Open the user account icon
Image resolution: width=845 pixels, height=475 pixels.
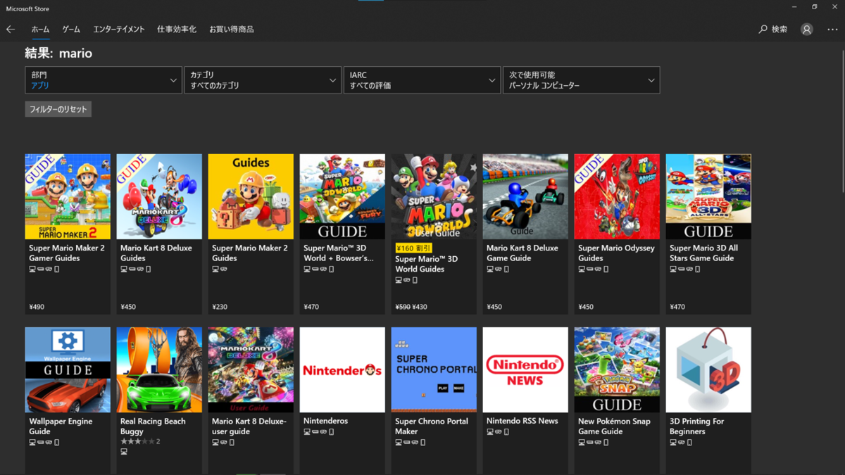coord(807,30)
